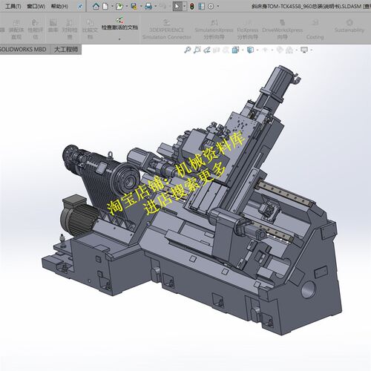Click 检查激活的文档 button
The width and height of the screenshot is (371, 371).
click(x=119, y=24)
